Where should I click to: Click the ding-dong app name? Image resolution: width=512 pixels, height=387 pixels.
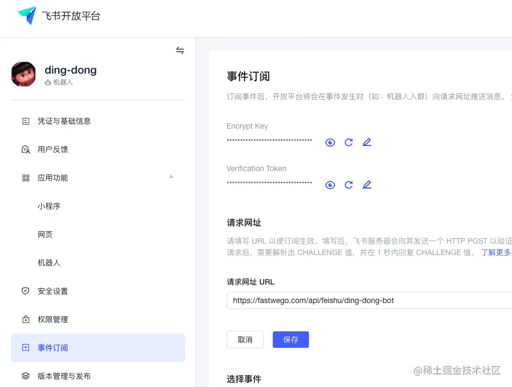70,70
